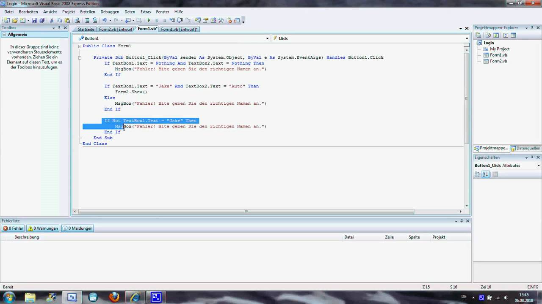This screenshot has height=304, width=542.
Task: Collapse the Public Class Form1 region
Action: (80, 46)
